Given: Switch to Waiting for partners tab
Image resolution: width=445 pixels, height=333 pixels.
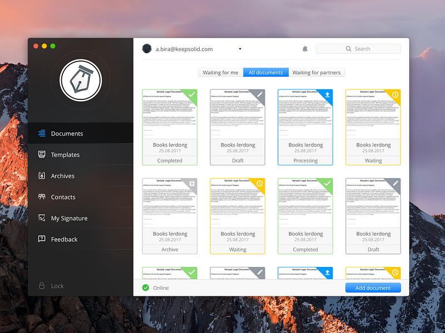Looking at the screenshot, I should coord(317,73).
